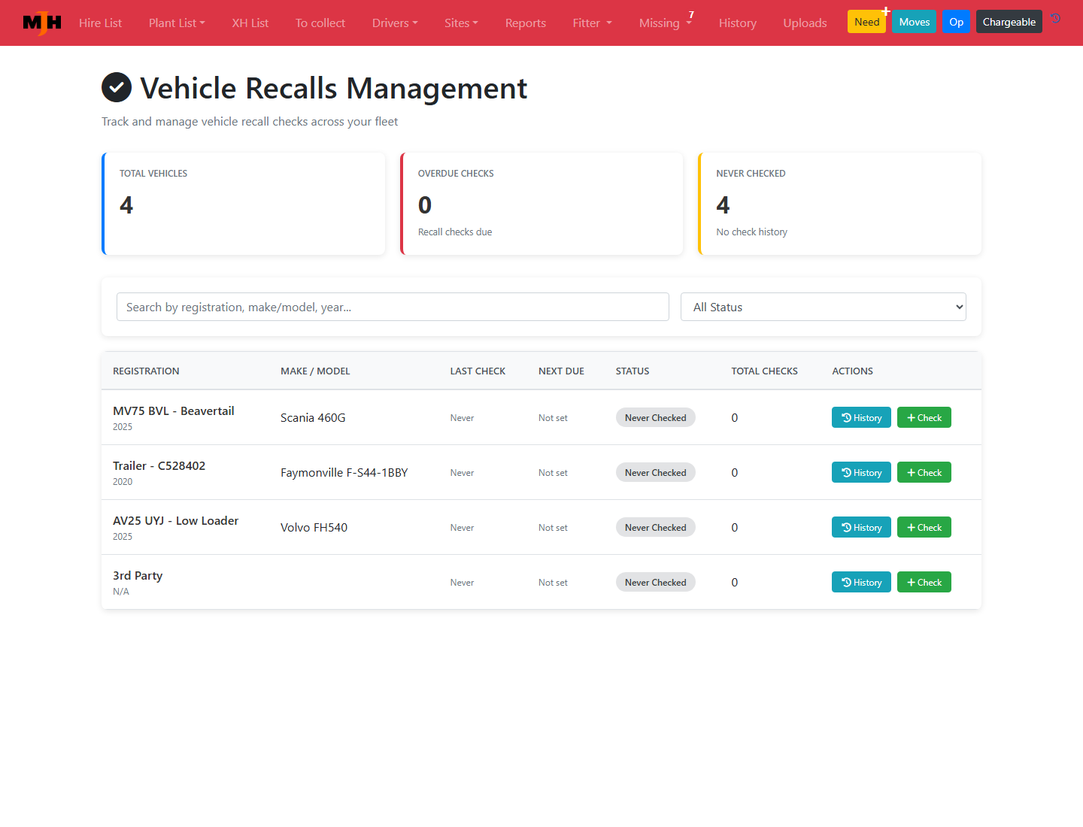Open the Reports nav item

click(x=526, y=23)
